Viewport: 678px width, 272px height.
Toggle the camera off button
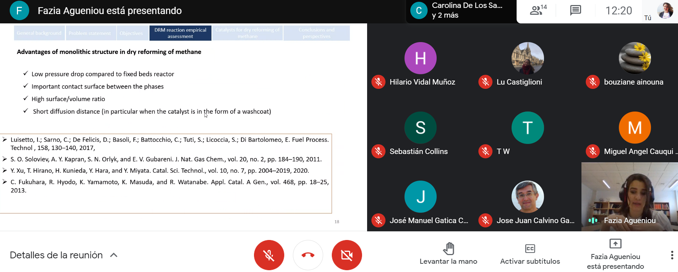[347, 255]
